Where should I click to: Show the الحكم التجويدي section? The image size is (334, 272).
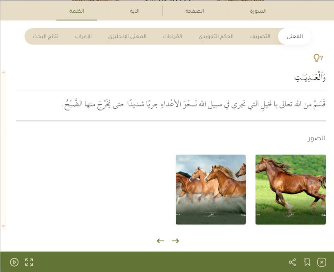click(x=216, y=36)
